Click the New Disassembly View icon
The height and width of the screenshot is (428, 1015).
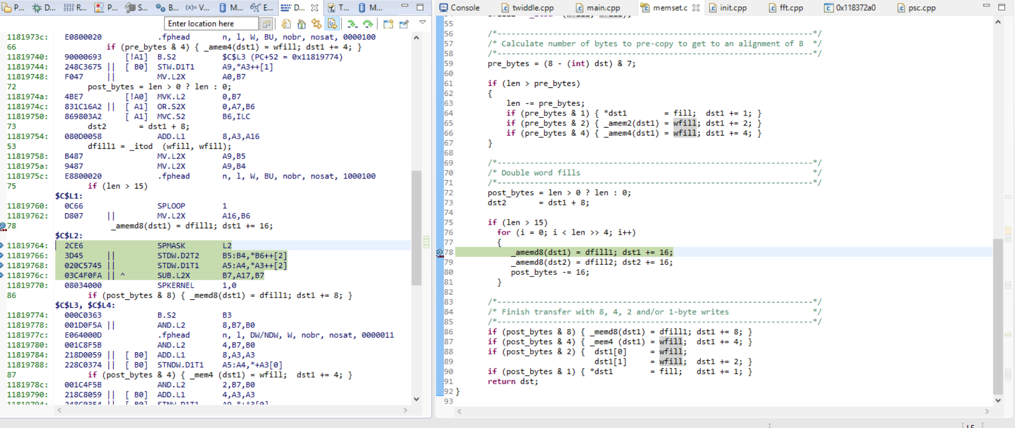pos(388,24)
